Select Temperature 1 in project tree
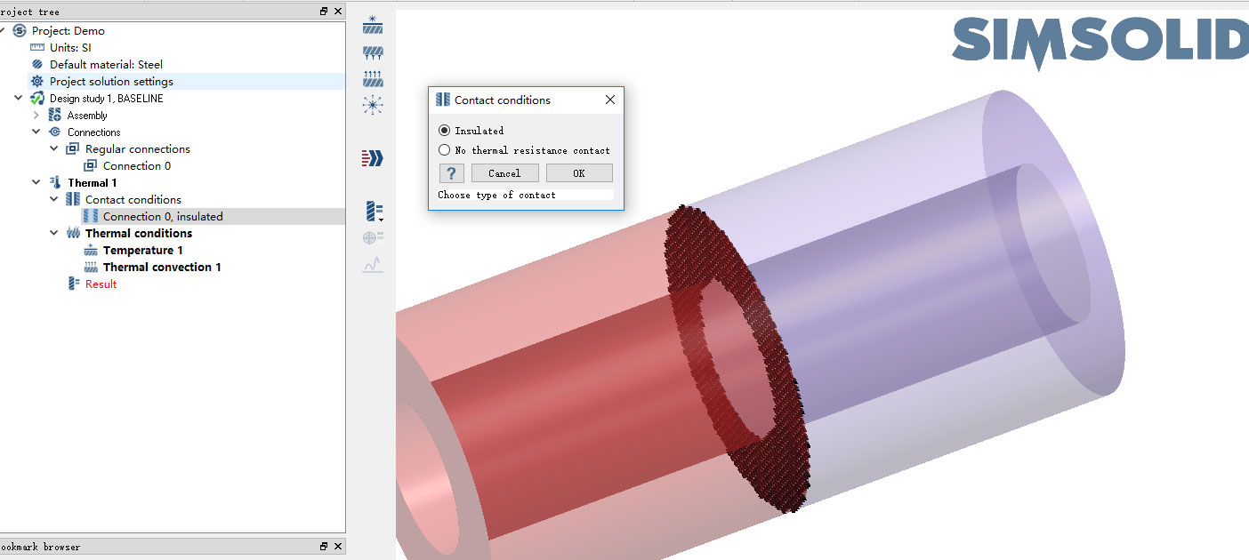 (142, 251)
